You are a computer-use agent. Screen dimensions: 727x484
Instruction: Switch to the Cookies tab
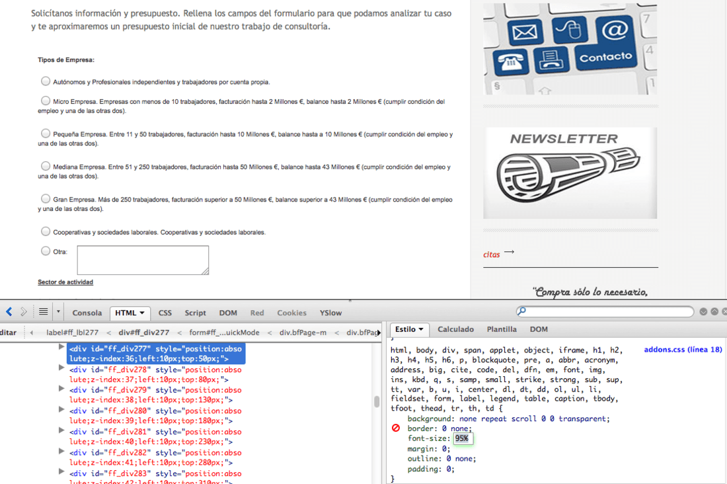[x=291, y=313]
